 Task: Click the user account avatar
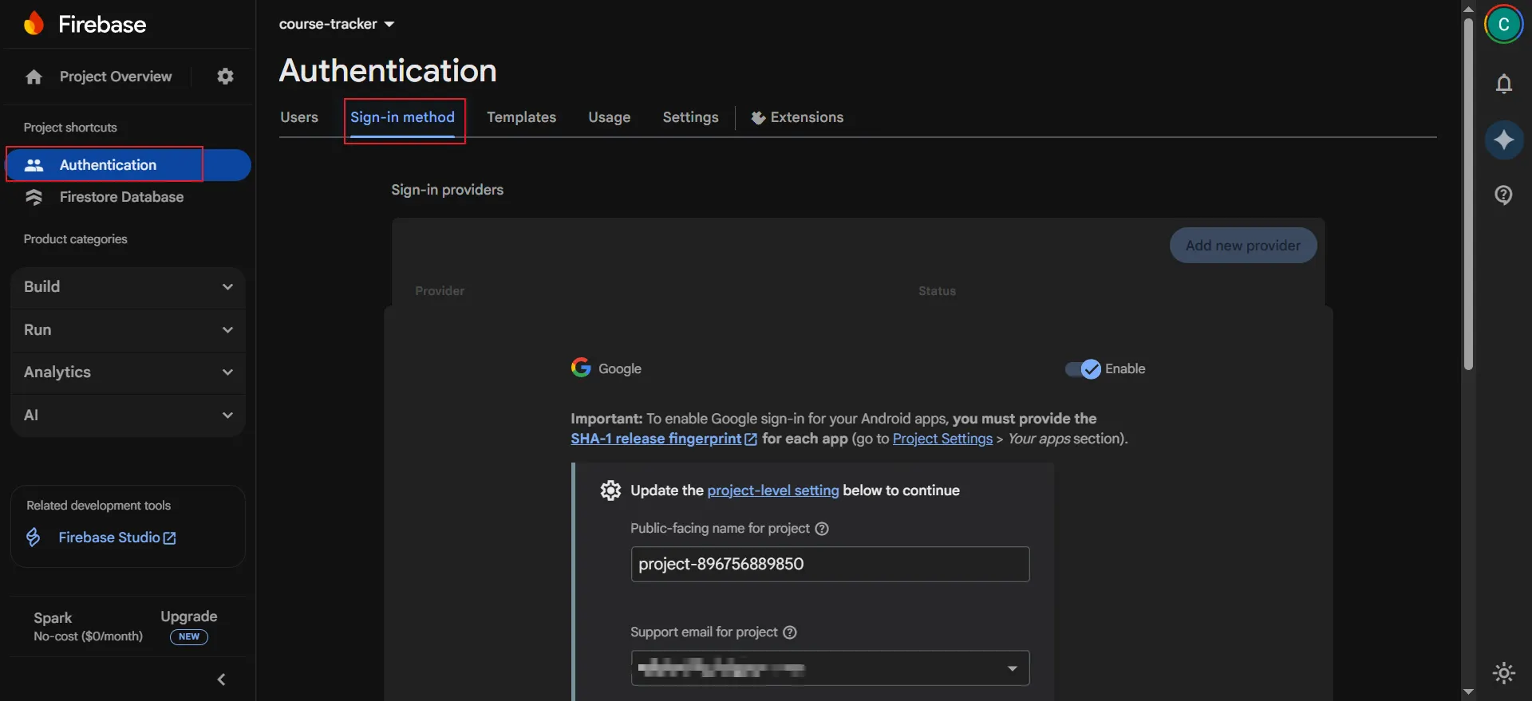click(1503, 25)
